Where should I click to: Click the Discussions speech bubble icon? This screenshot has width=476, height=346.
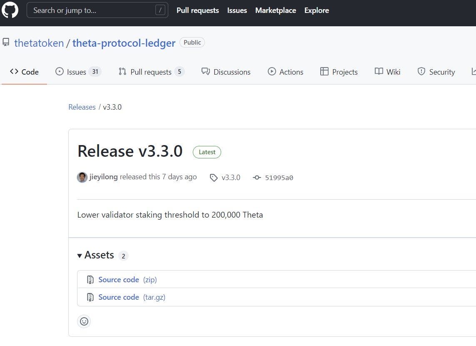tap(205, 71)
